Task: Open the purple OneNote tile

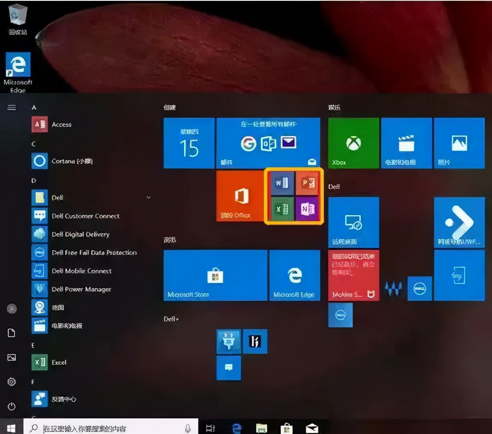Action: click(307, 208)
